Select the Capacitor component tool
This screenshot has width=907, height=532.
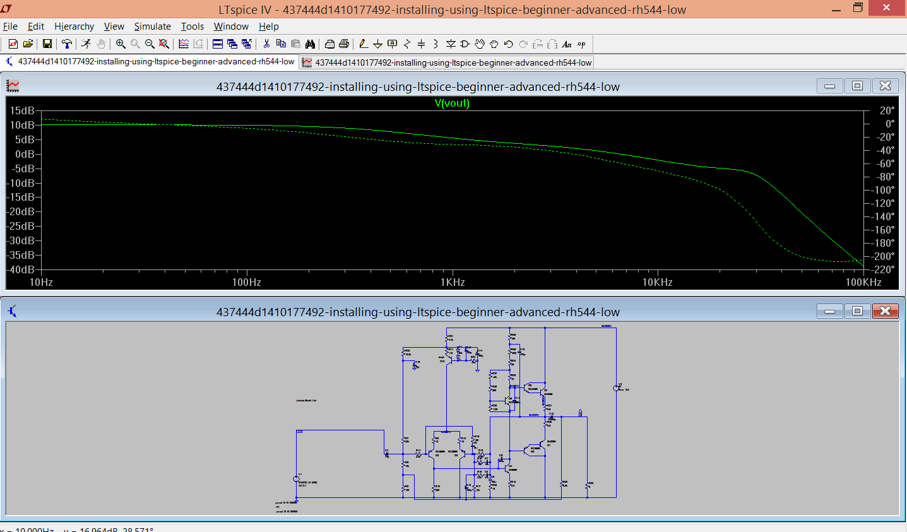pyautogui.click(x=422, y=44)
